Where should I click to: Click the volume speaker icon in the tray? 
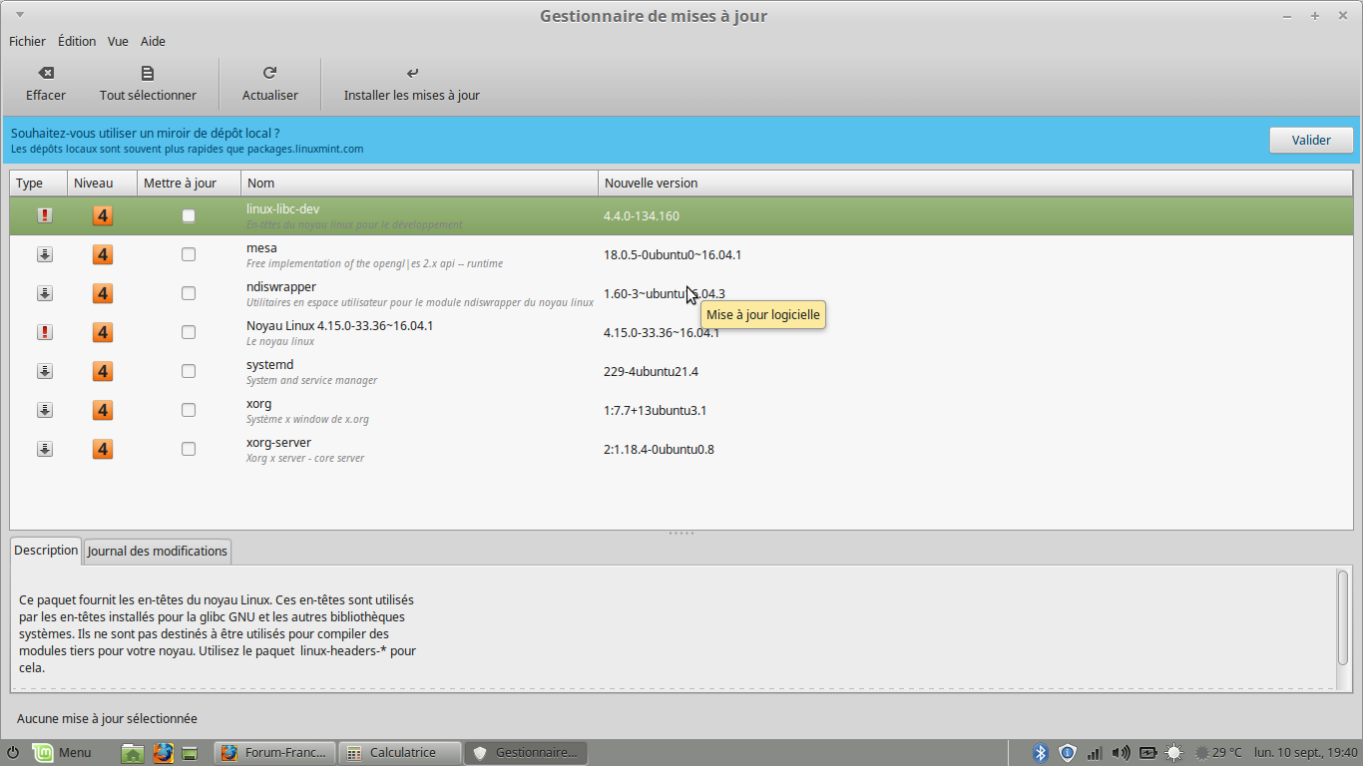coord(1121,753)
